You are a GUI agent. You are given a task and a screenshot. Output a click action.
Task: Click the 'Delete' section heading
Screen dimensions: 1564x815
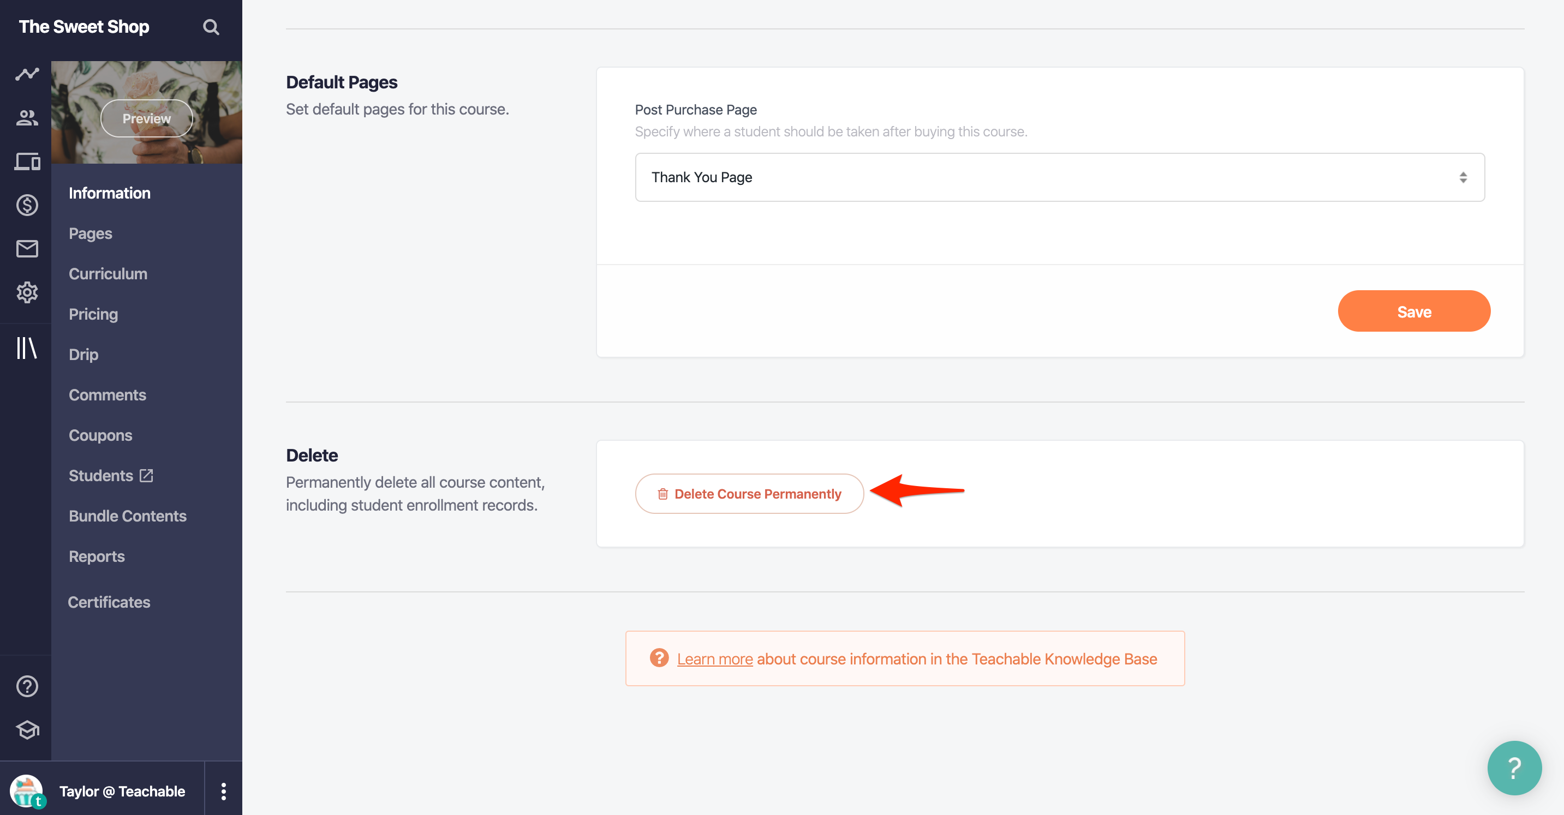point(312,455)
